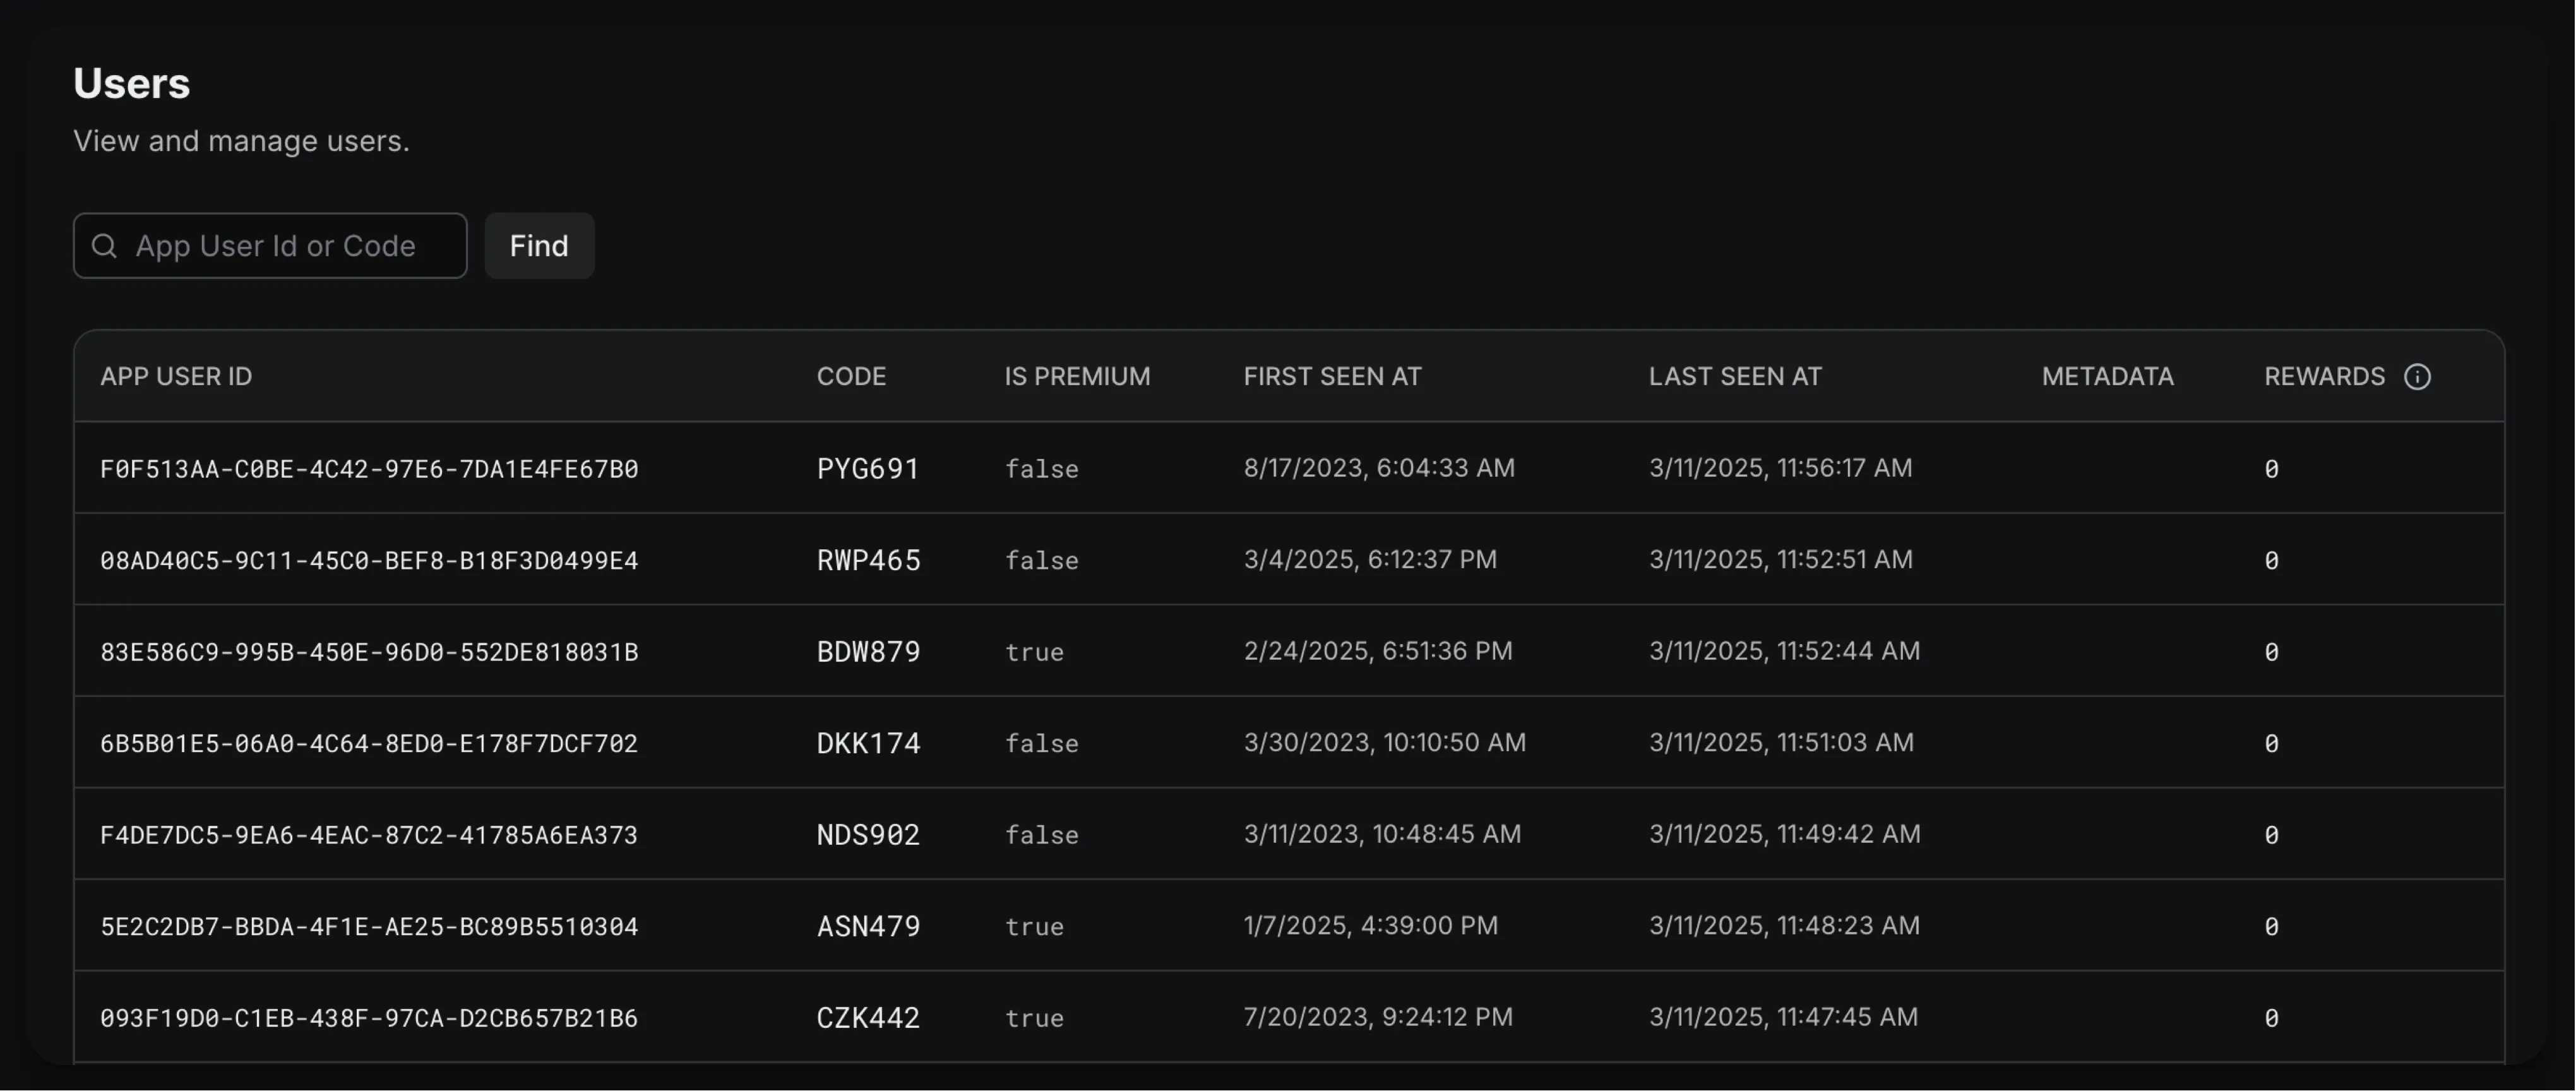
Task: Select the IS PREMIUM column header
Action: [1077, 377]
